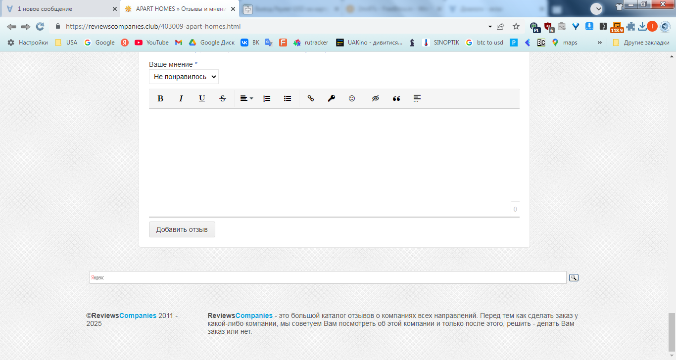Viewport: 676px width, 360px height.
Task: Click the search magnifier button
Action: coord(574,277)
